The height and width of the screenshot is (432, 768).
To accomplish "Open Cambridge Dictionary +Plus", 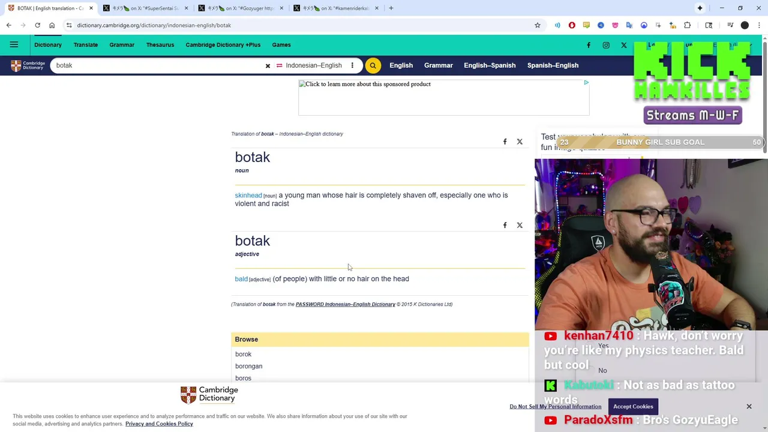I will coord(223,44).
